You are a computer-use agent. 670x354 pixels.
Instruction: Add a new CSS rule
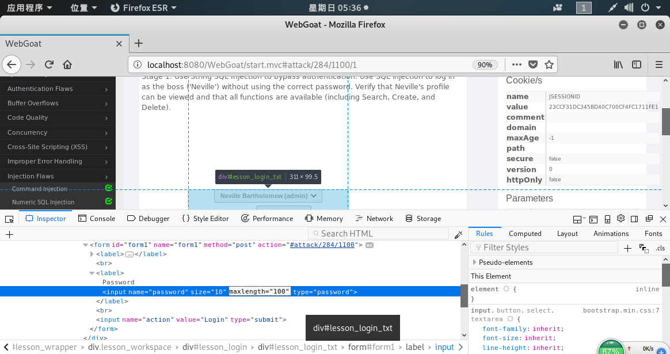tap(628, 248)
